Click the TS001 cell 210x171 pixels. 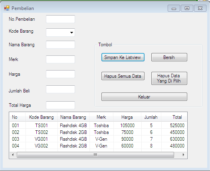tap(42, 126)
